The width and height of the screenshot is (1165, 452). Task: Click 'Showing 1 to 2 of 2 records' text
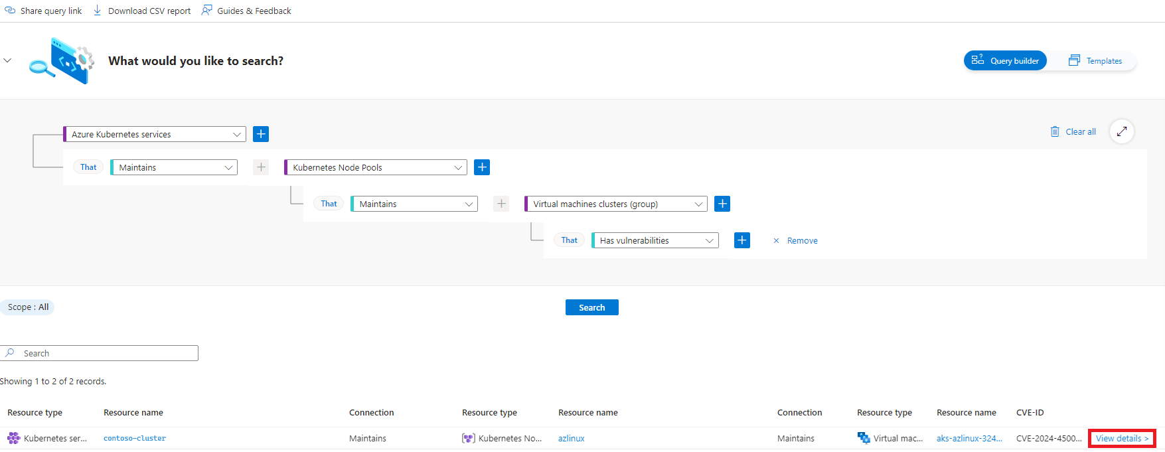53,381
